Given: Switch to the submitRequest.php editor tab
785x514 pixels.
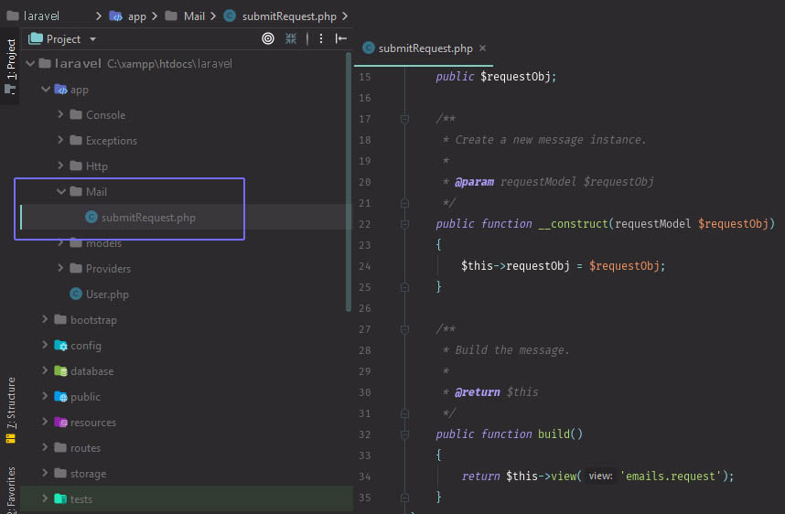Looking at the screenshot, I should [425, 48].
